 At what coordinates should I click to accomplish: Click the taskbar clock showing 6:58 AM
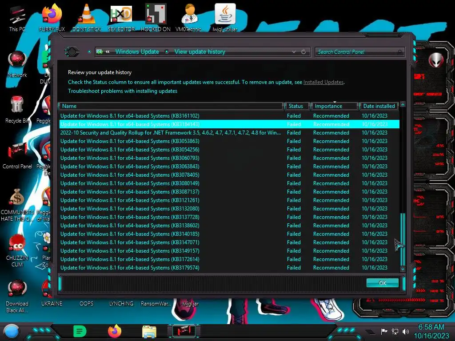pos(431,331)
